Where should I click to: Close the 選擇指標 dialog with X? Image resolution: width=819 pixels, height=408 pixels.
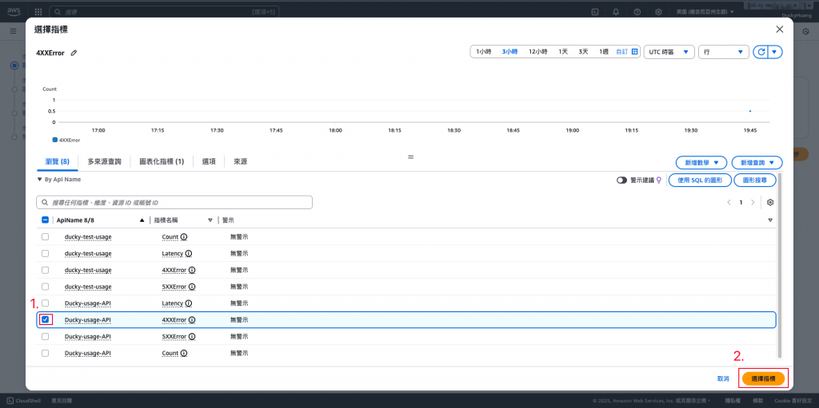tap(780, 30)
